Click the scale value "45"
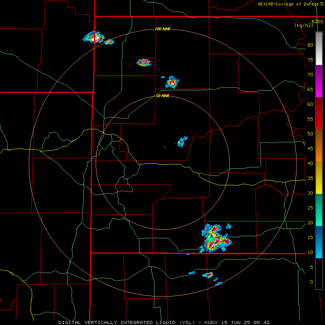 pos(310,149)
